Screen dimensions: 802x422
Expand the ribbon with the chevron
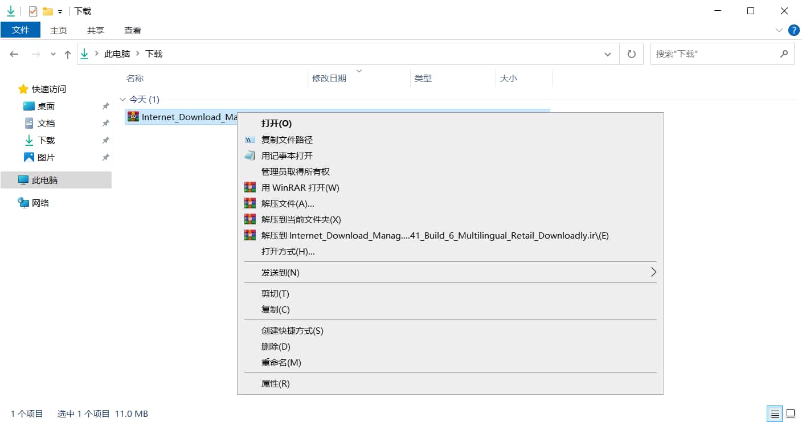point(779,30)
